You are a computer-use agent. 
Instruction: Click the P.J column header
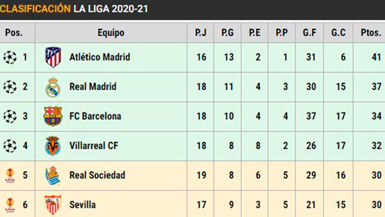coord(201,32)
